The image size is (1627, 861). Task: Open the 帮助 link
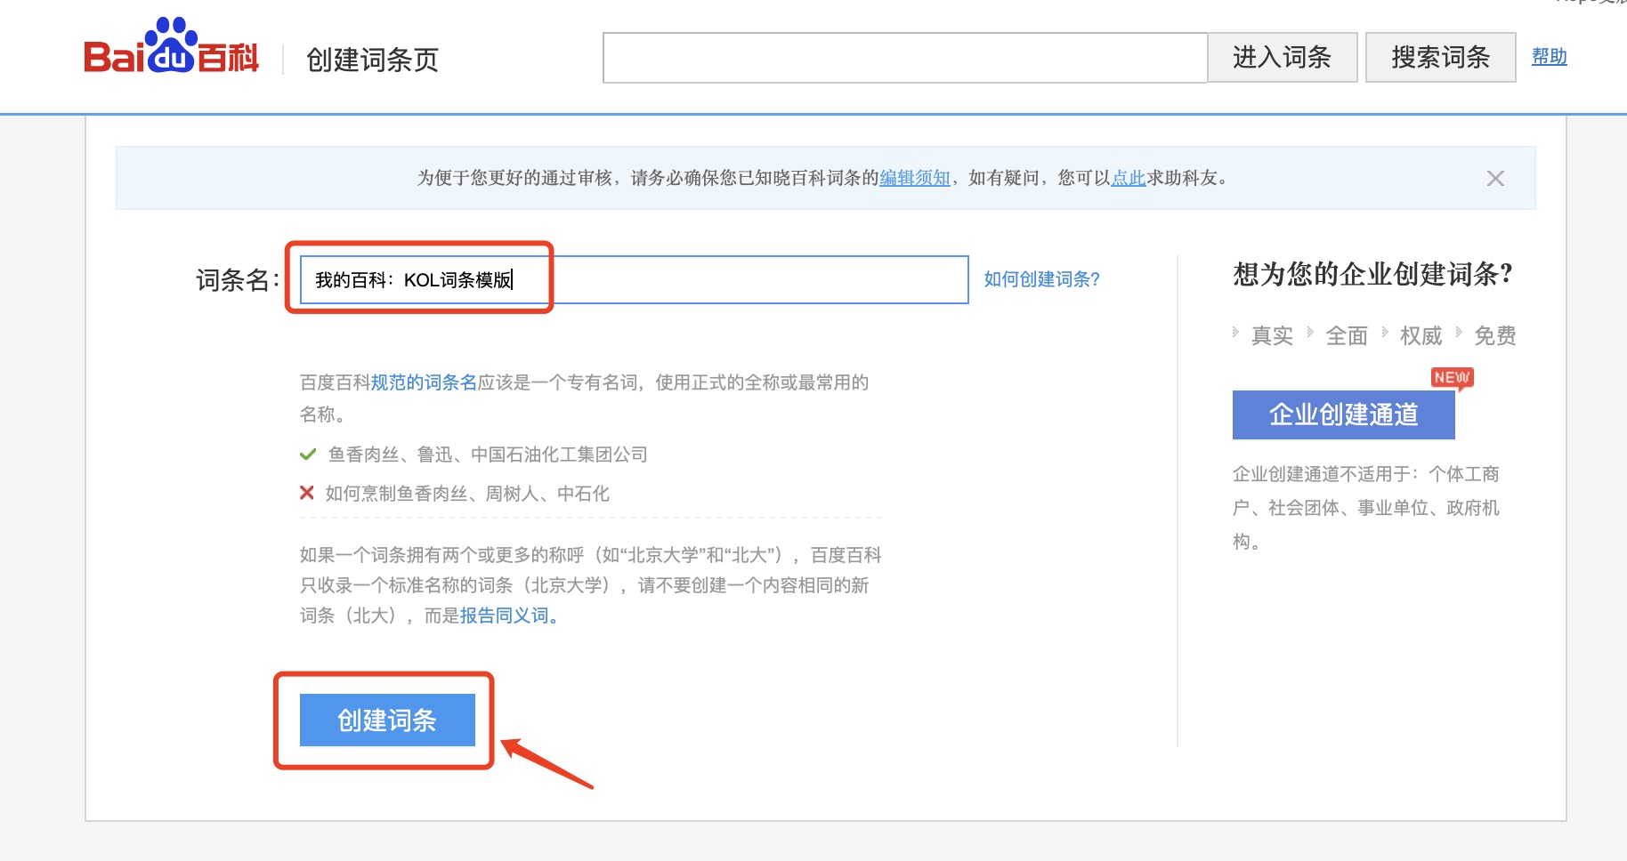tap(1549, 57)
